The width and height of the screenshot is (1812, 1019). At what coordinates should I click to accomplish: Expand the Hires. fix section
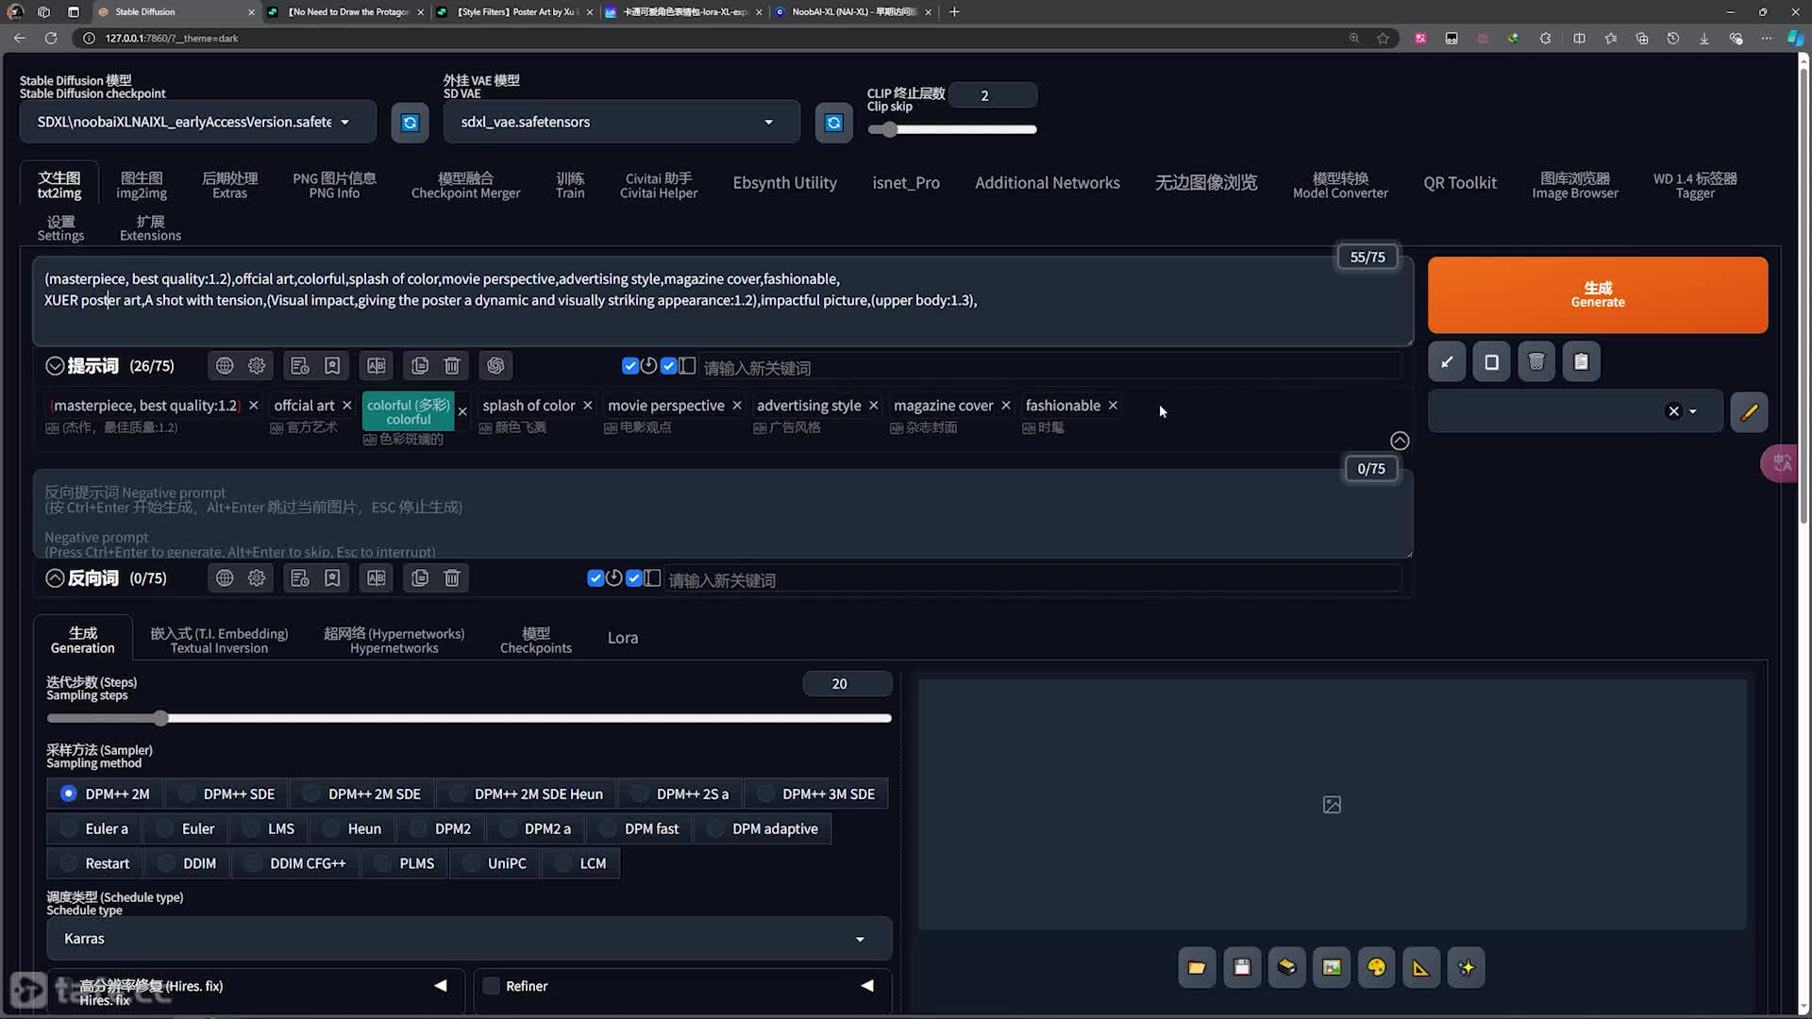click(x=440, y=985)
